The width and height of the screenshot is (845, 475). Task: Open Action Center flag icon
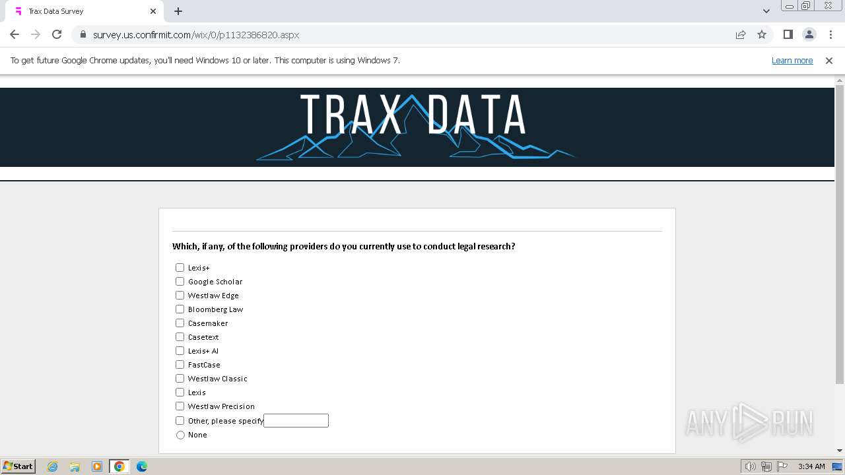pos(782,466)
